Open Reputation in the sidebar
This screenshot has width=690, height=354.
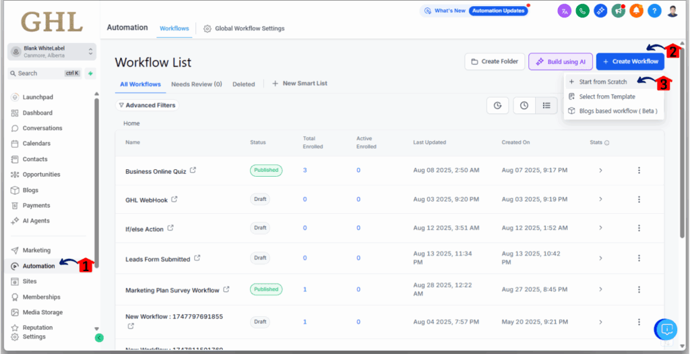(32, 328)
